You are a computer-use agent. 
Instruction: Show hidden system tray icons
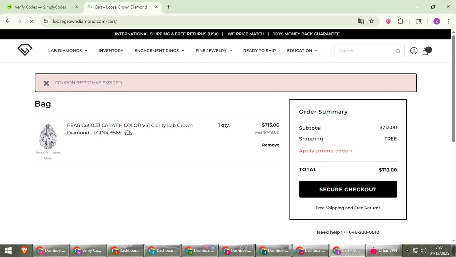407,251
